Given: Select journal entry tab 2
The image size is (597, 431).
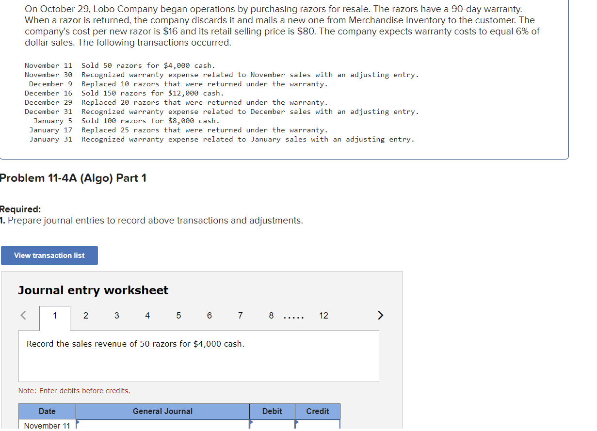Looking at the screenshot, I should [x=85, y=315].
